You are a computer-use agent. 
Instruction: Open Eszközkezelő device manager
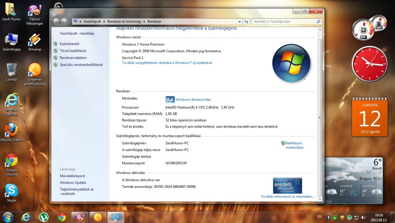69,44
